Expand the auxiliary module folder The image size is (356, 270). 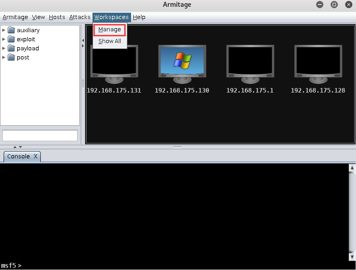click(x=4, y=30)
